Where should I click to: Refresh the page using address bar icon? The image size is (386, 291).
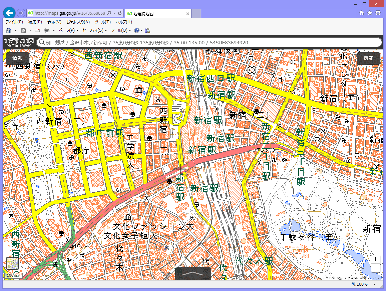120,13
